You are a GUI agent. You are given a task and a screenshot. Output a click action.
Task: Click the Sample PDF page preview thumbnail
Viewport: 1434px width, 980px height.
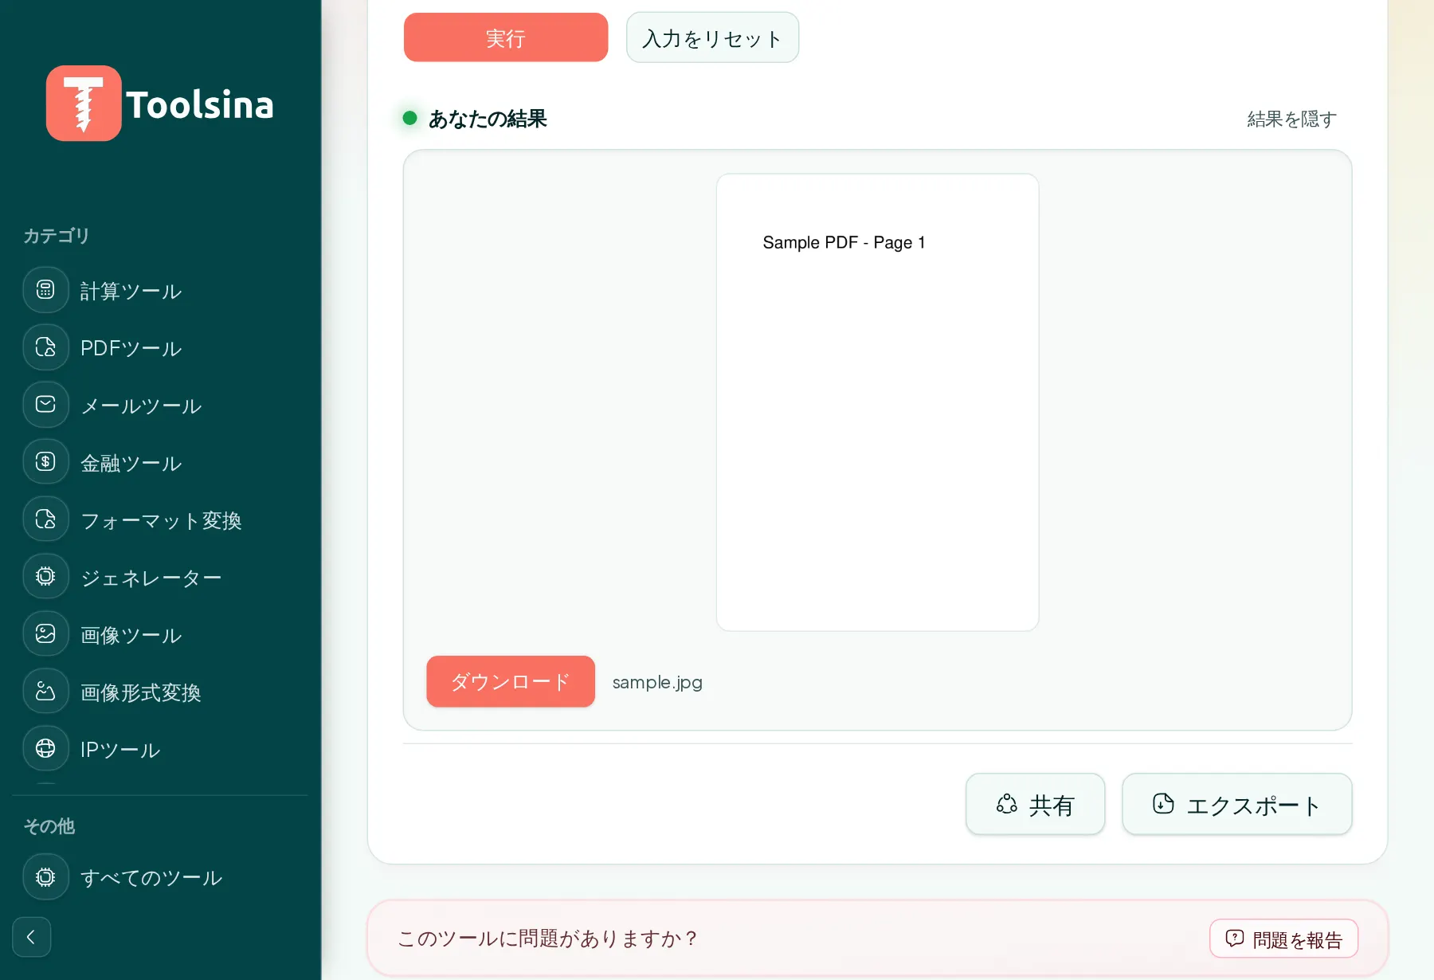(877, 402)
